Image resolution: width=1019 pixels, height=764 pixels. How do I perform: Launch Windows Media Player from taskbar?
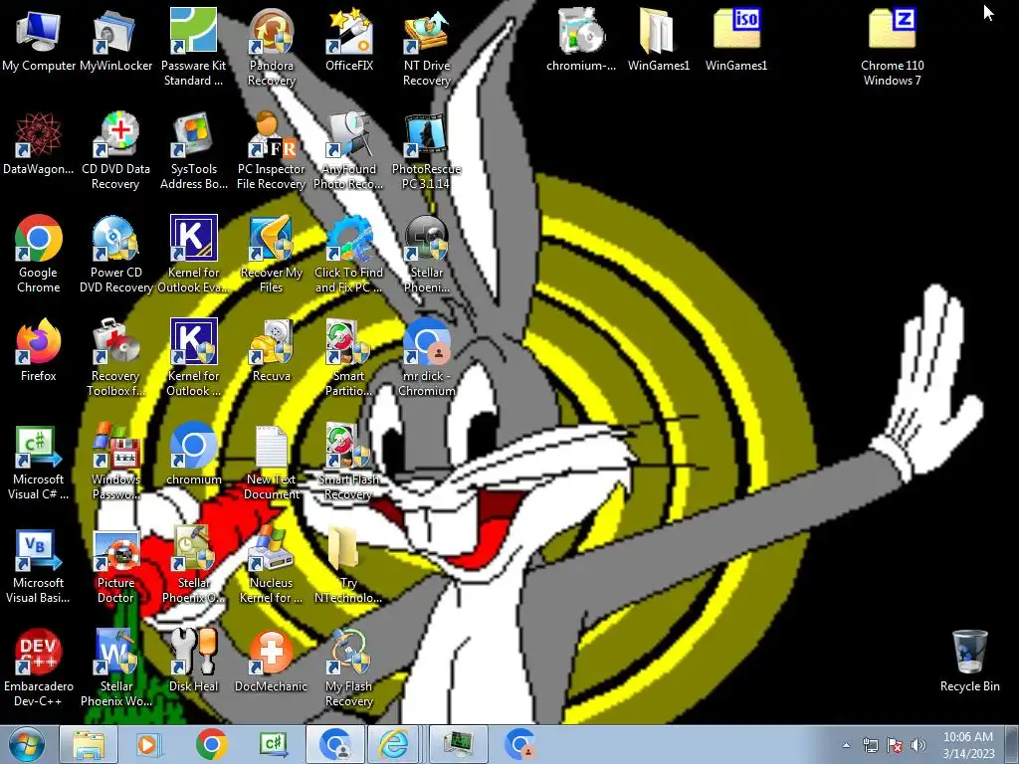[149, 744]
